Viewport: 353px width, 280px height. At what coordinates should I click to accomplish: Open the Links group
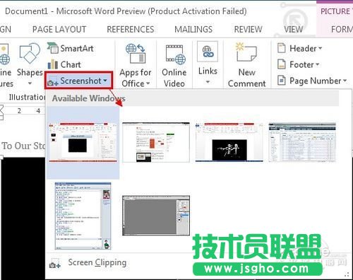click(x=208, y=62)
